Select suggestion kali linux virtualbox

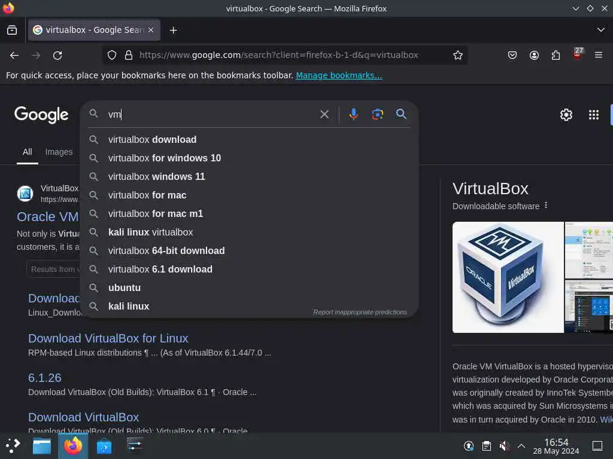click(250, 232)
